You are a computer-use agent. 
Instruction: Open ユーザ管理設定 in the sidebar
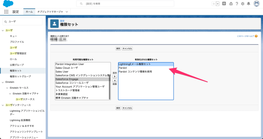click(x=18, y=53)
